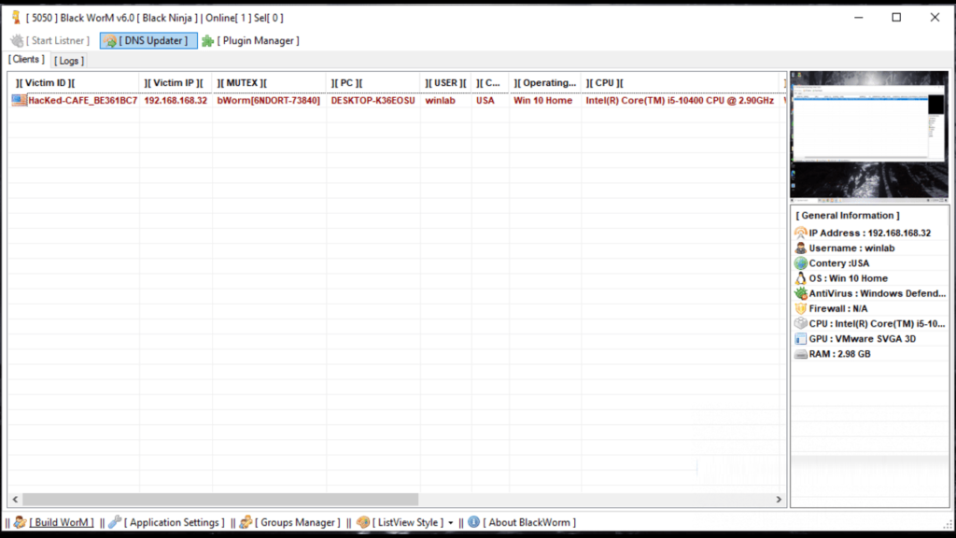Click the Operating... column header
The height and width of the screenshot is (538, 956).
[545, 83]
